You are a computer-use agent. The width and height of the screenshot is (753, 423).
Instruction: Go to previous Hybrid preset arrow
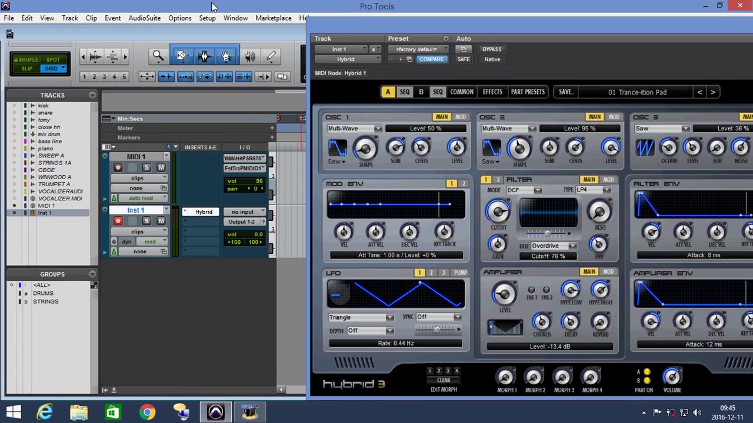pos(699,92)
